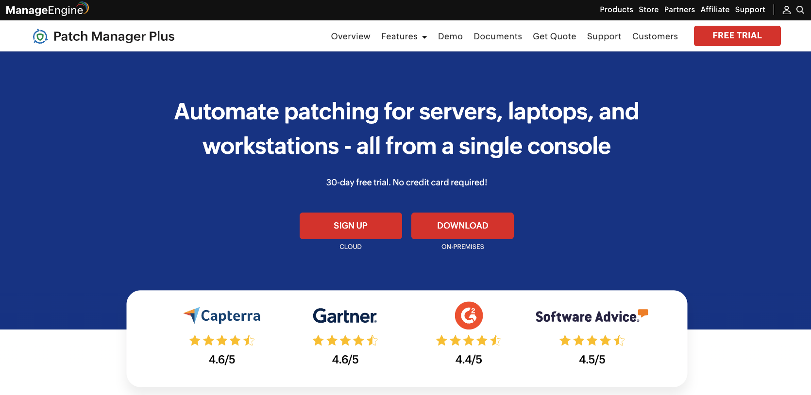
Task: Open the G2 rating logo
Action: click(469, 315)
